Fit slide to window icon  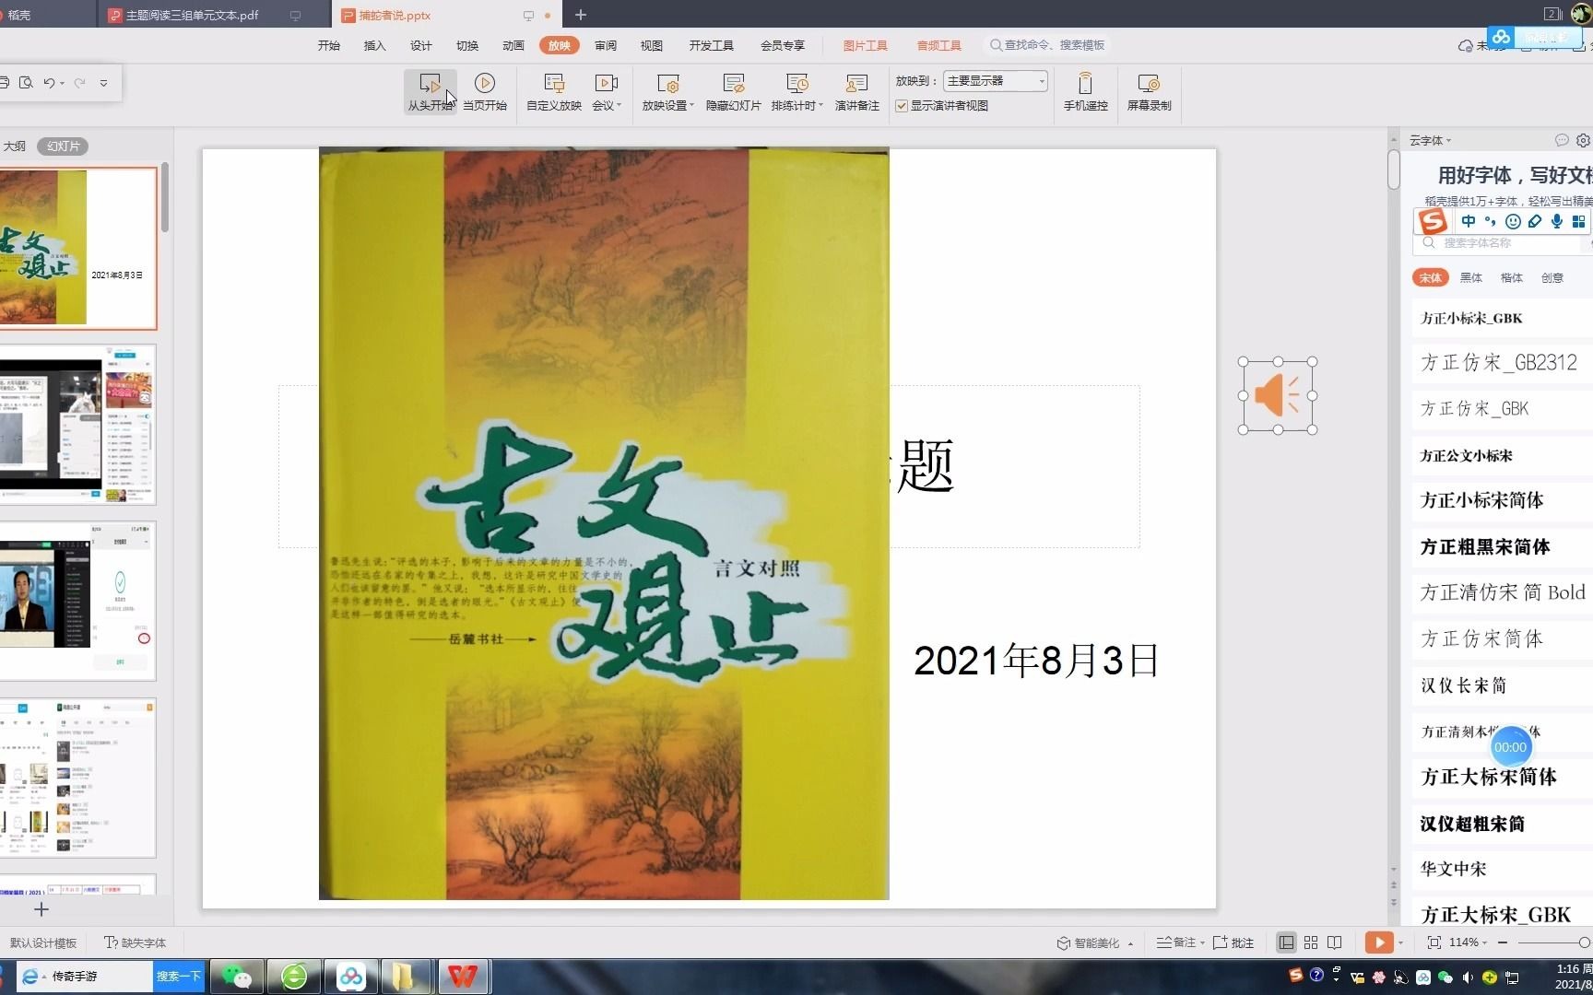point(1434,942)
